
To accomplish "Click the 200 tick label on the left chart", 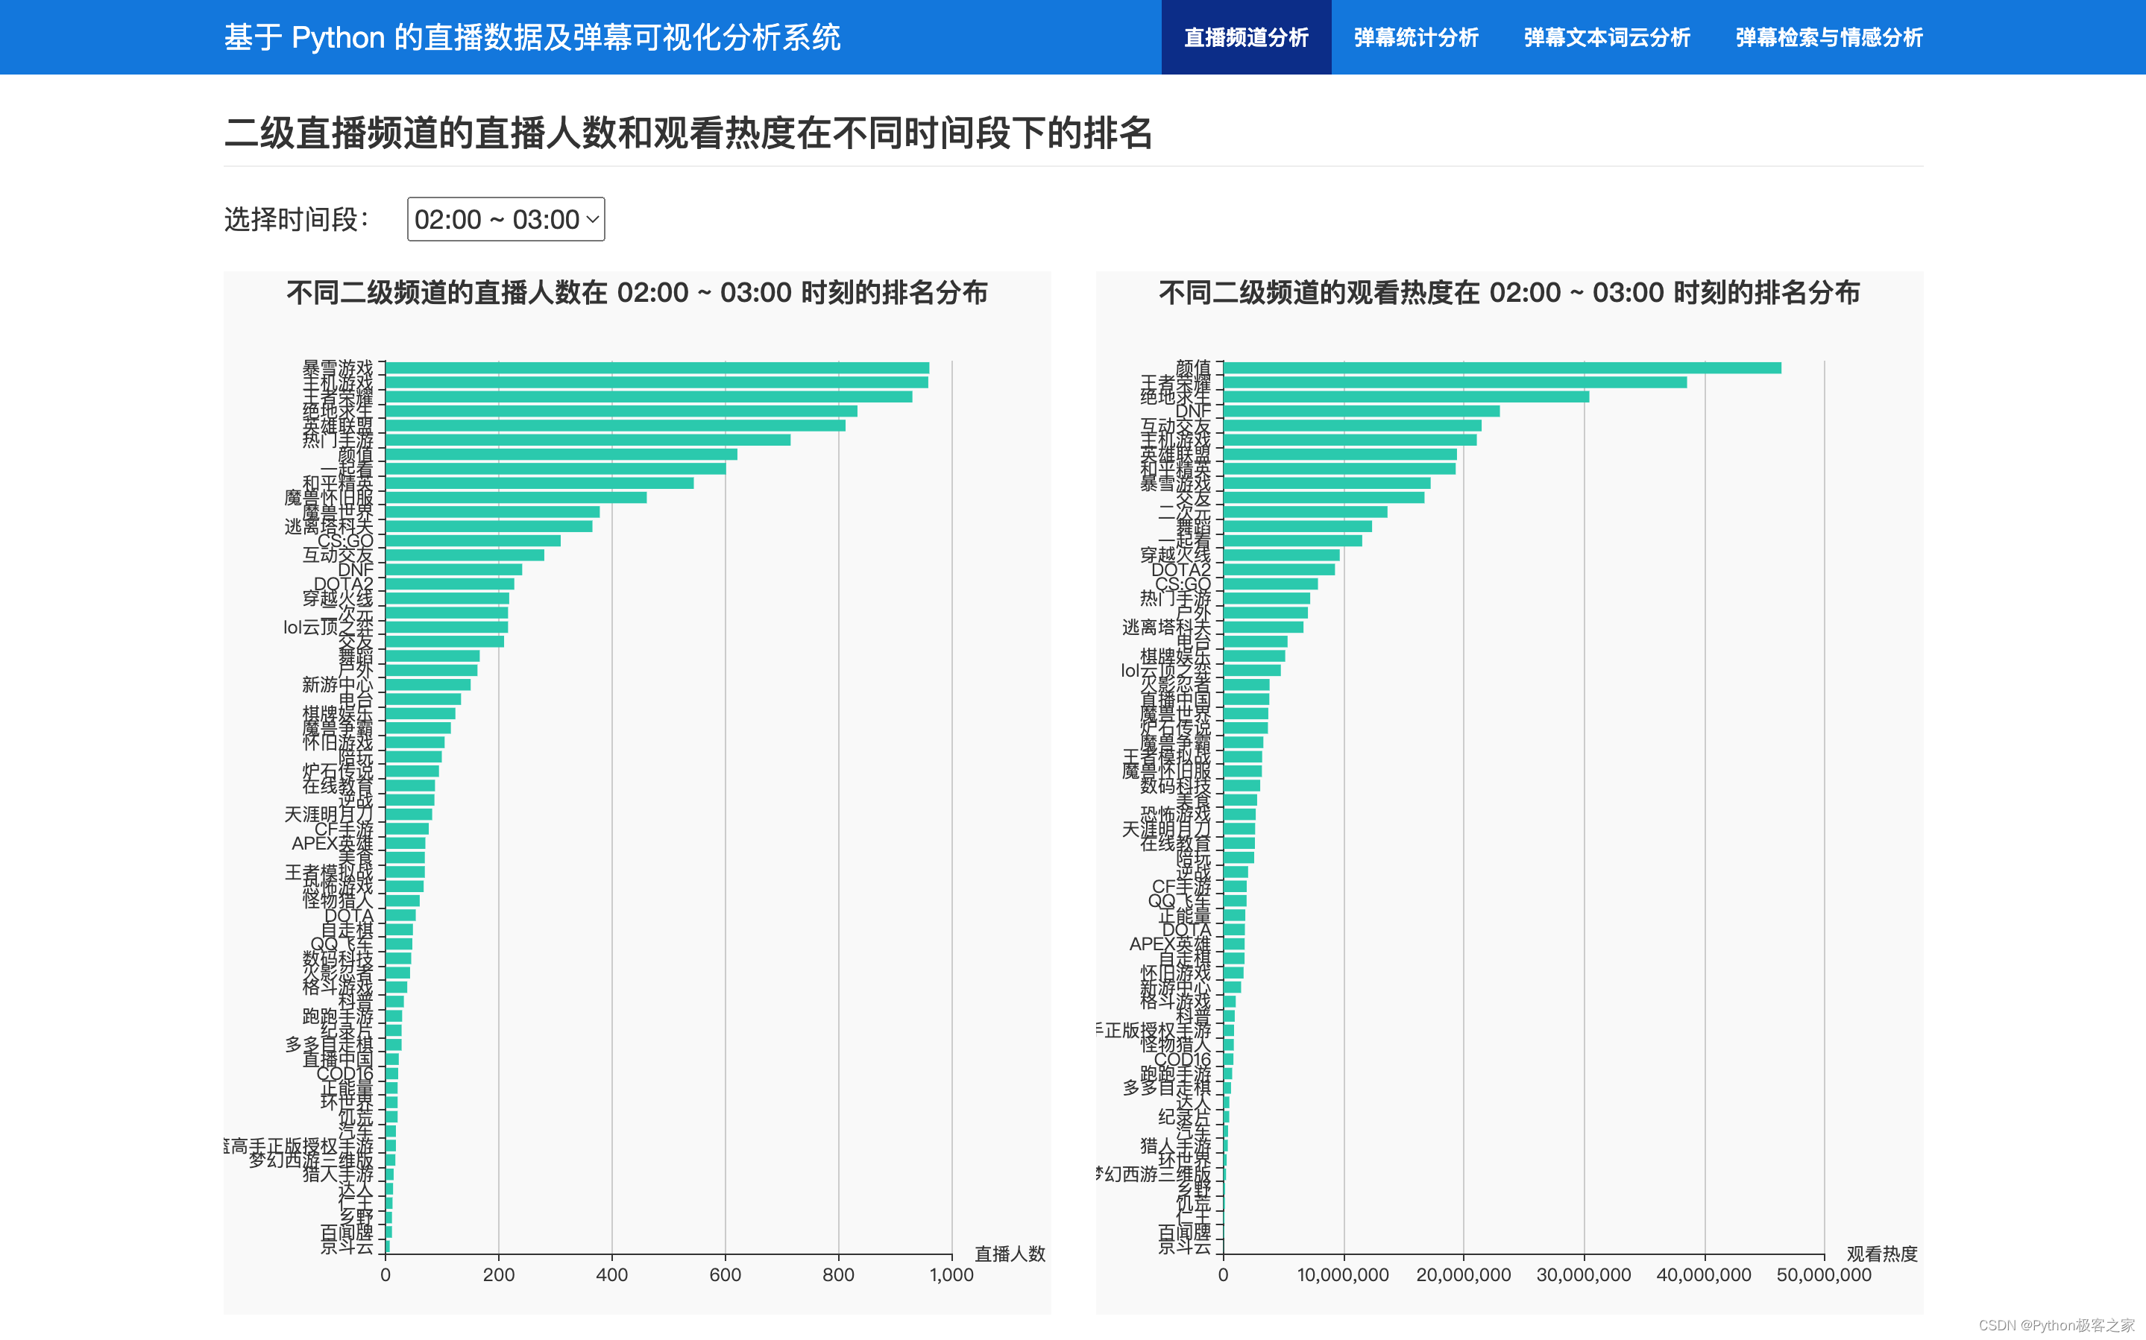I will (x=498, y=1274).
